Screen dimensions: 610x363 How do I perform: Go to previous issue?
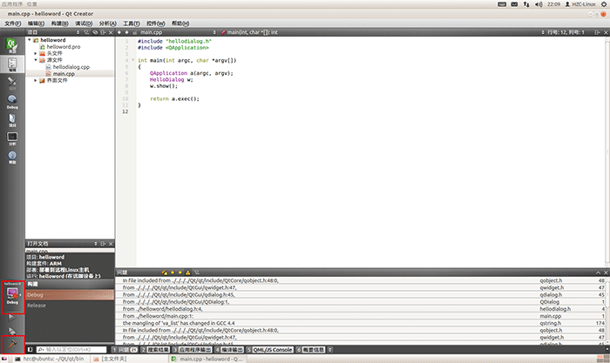point(173,272)
